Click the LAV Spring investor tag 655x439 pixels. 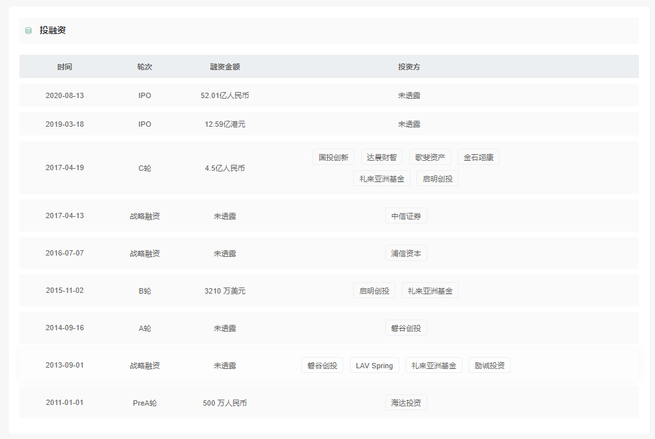point(375,366)
